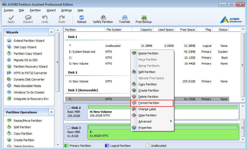Screen dimensions: 247x150
Task: Start the Extend Partition Wizard
Action: tap(26, 41)
